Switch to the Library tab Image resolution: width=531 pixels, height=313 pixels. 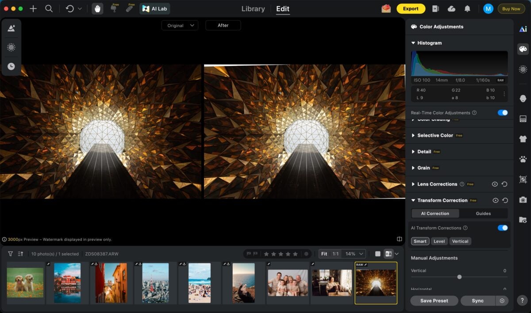click(253, 9)
